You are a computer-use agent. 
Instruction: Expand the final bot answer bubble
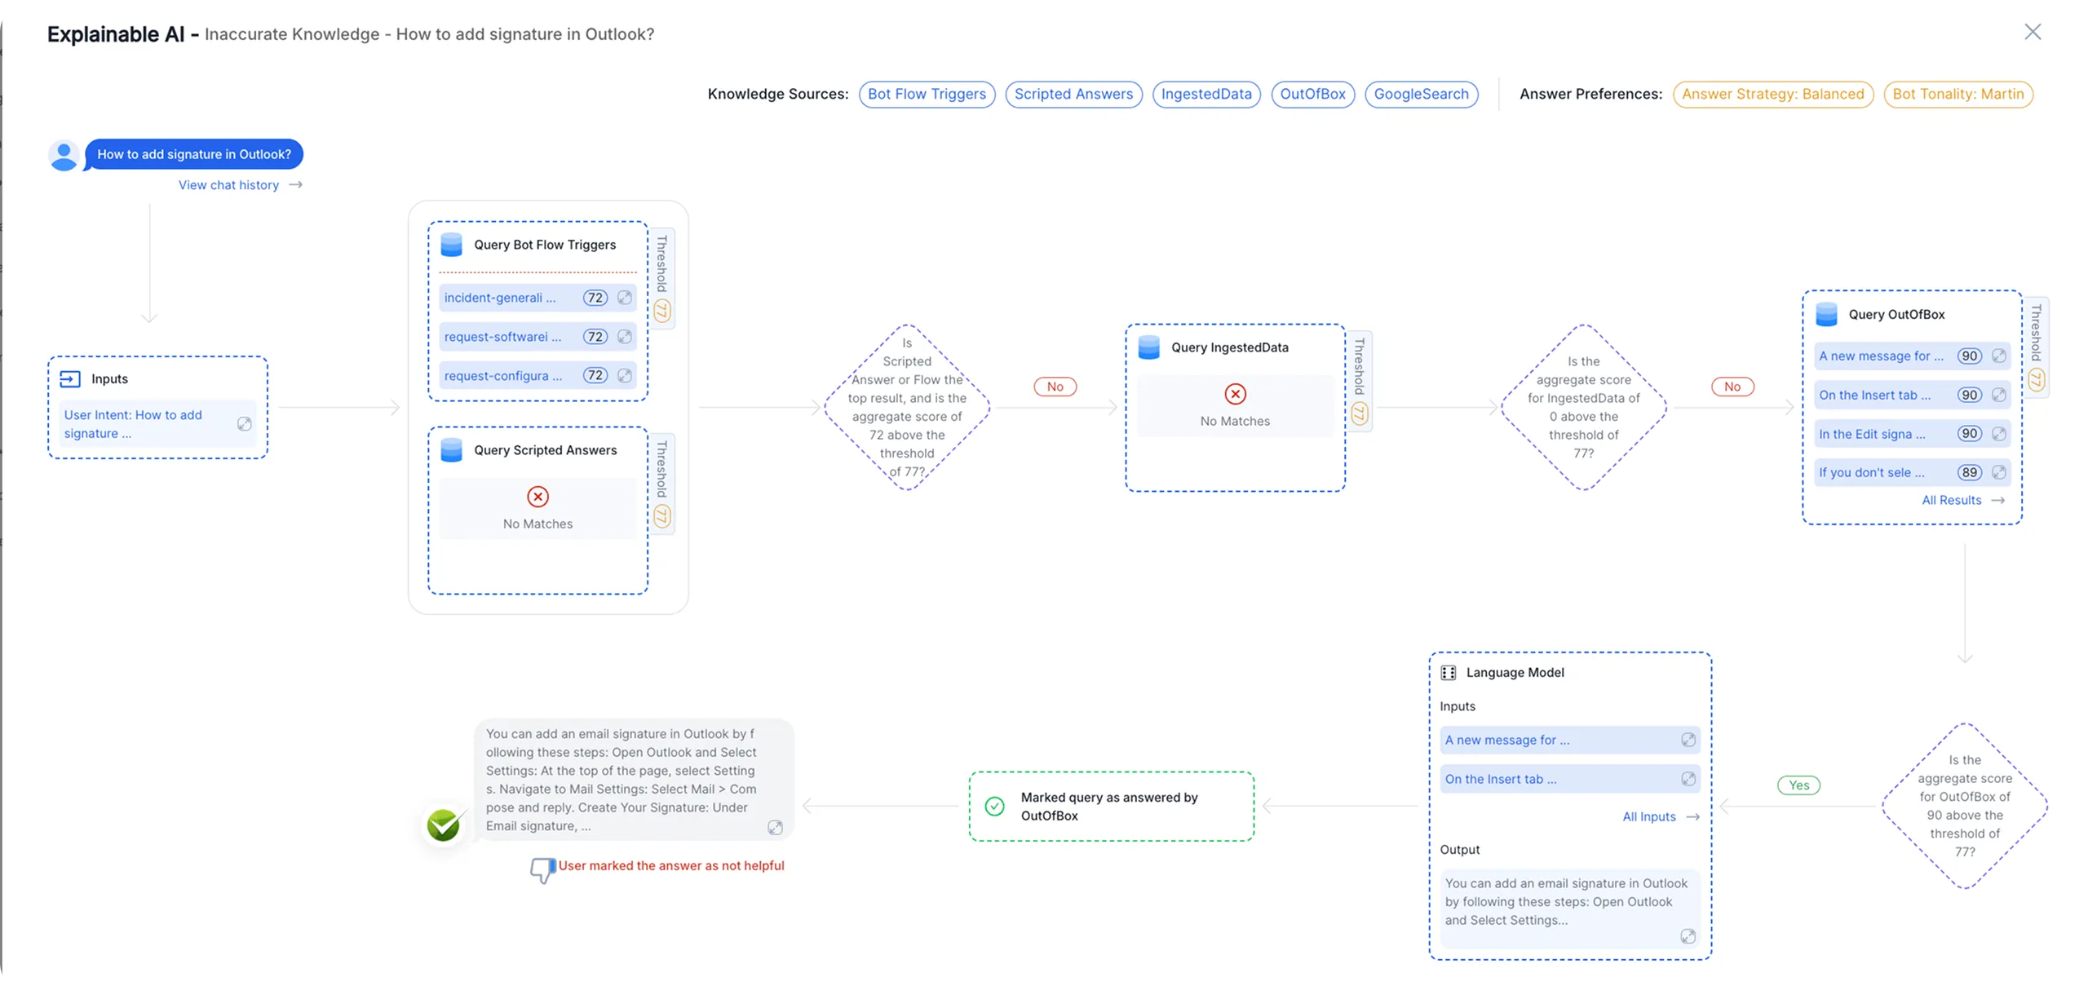[x=775, y=828]
